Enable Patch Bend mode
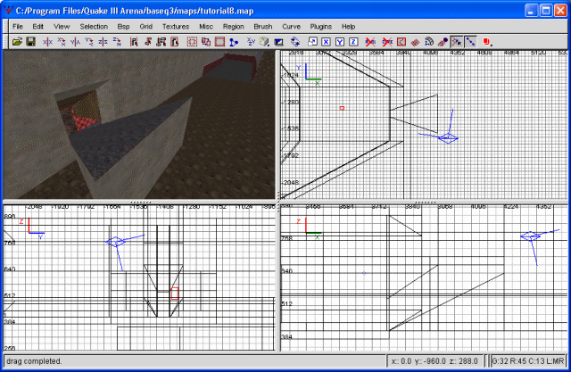571x372 pixels. 428,42
